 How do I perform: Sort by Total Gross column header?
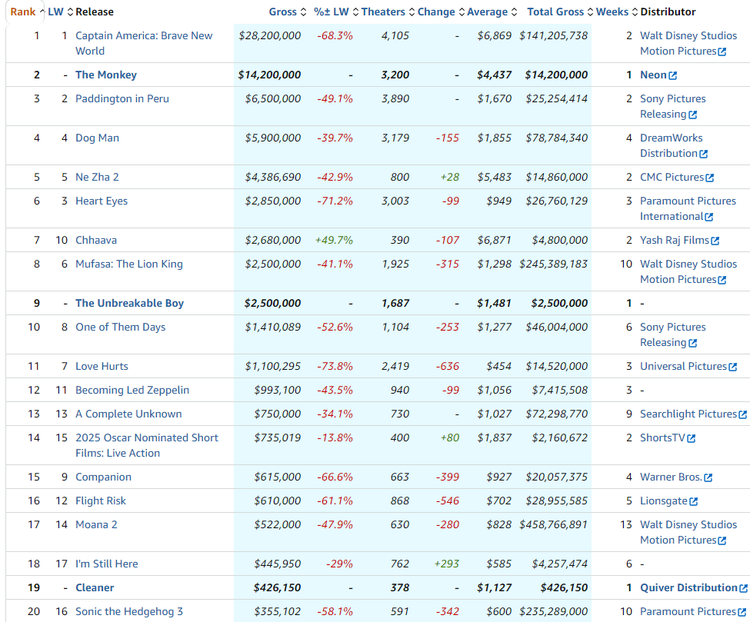(555, 12)
